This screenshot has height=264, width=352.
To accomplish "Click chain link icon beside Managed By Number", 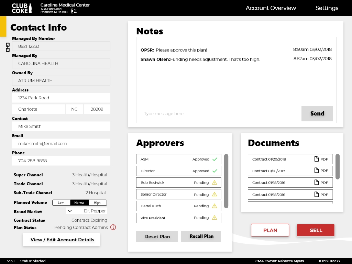I will tap(8, 47).
